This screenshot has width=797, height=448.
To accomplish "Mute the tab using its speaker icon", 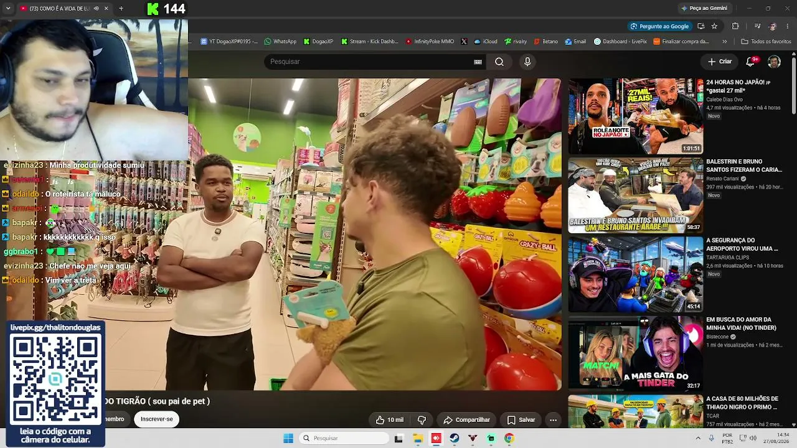I will (x=95, y=9).
